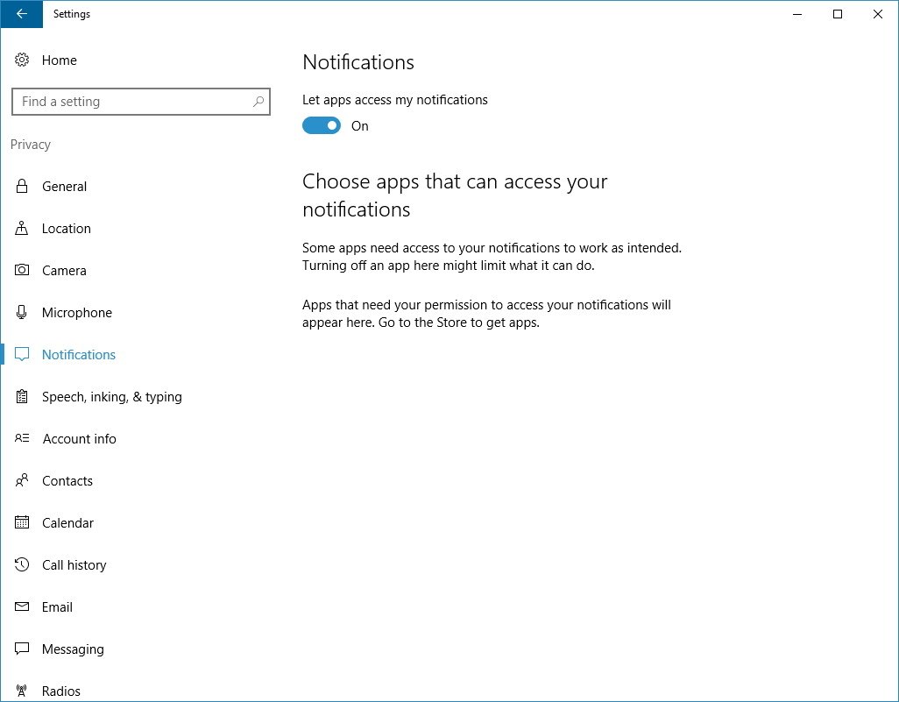Click the Calendar icon in sidebar
The image size is (899, 702).
point(22,523)
